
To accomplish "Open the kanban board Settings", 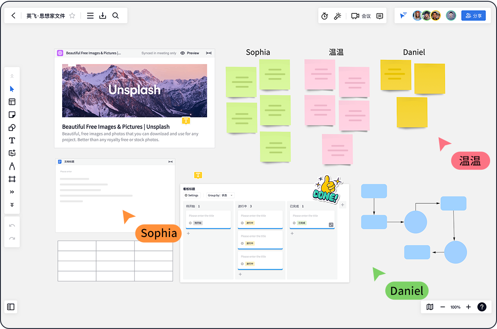I will [192, 196].
